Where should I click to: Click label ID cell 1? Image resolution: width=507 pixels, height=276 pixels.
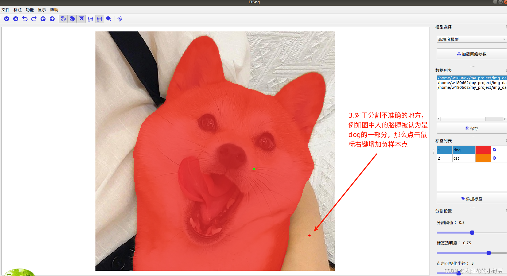click(x=444, y=150)
